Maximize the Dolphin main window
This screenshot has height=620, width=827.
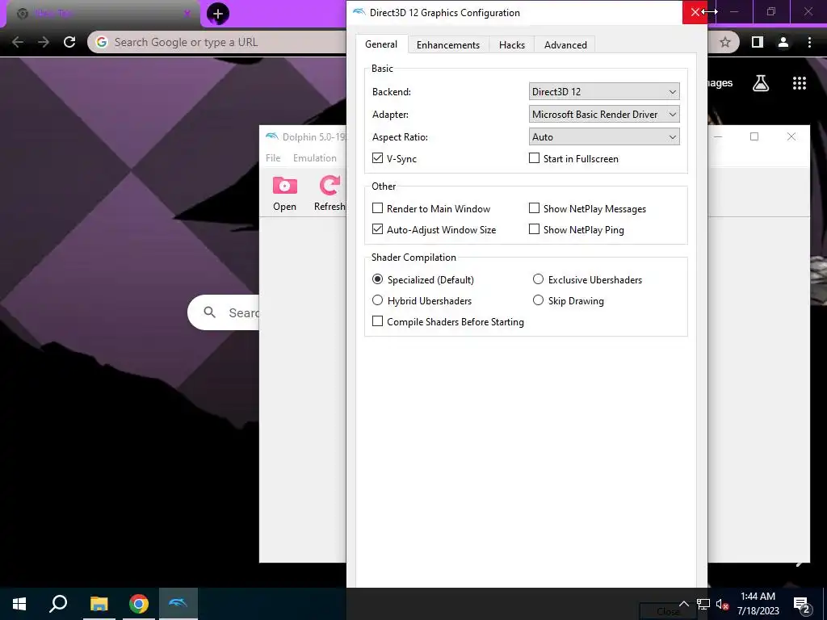(754, 136)
